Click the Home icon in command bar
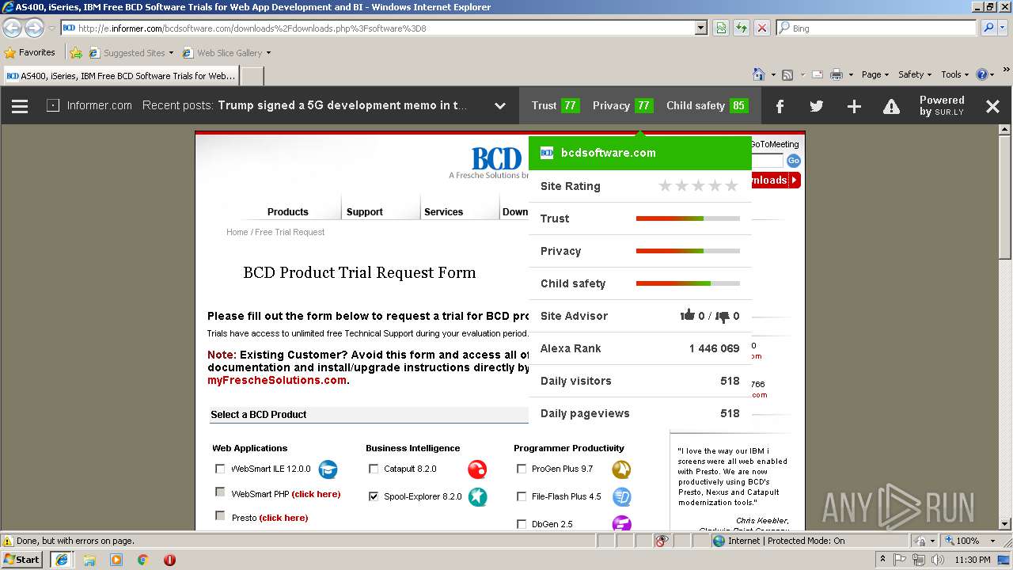This screenshot has height=570, width=1013. click(759, 74)
